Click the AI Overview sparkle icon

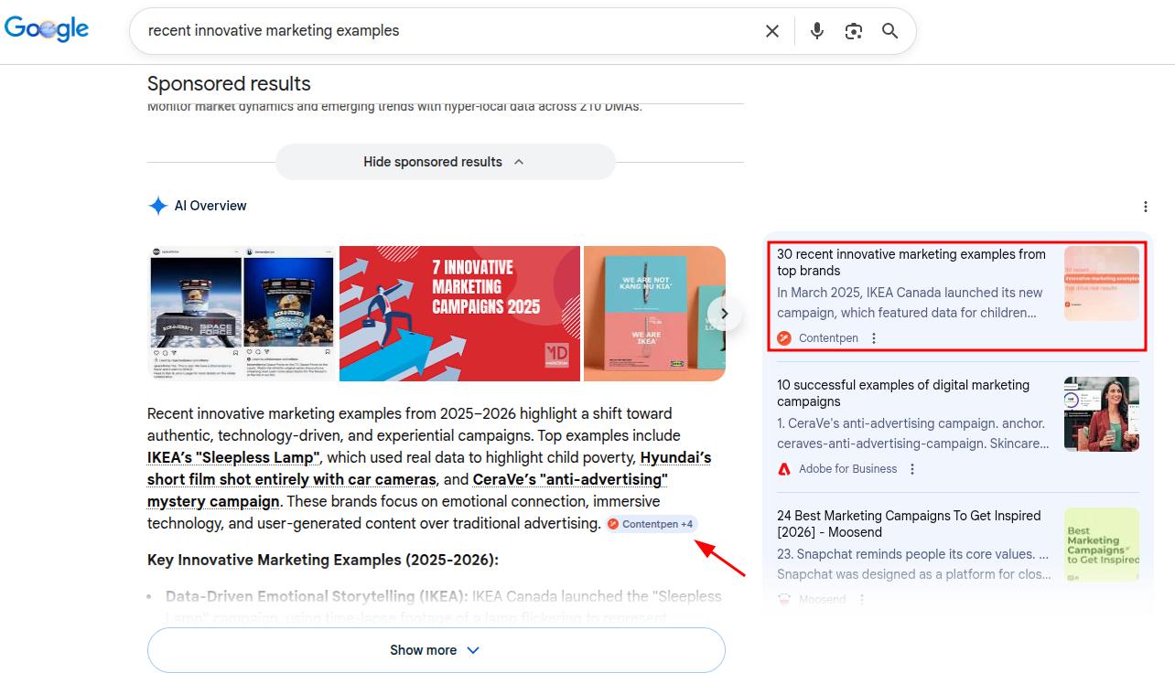tap(159, 205)
